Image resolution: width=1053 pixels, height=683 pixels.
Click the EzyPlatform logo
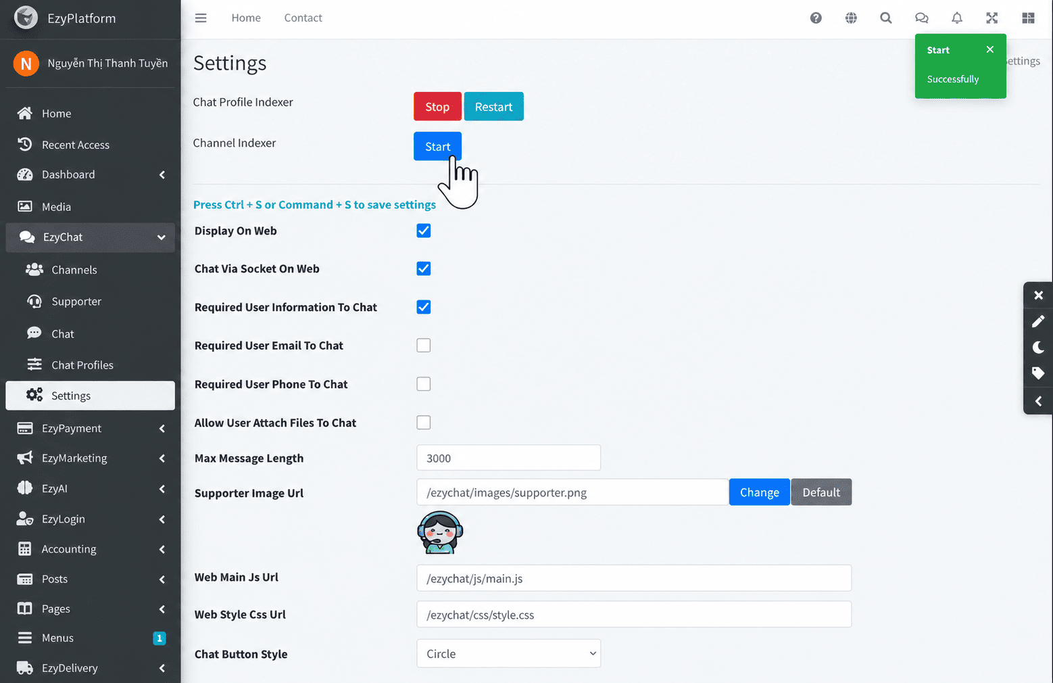coord(26,18)
